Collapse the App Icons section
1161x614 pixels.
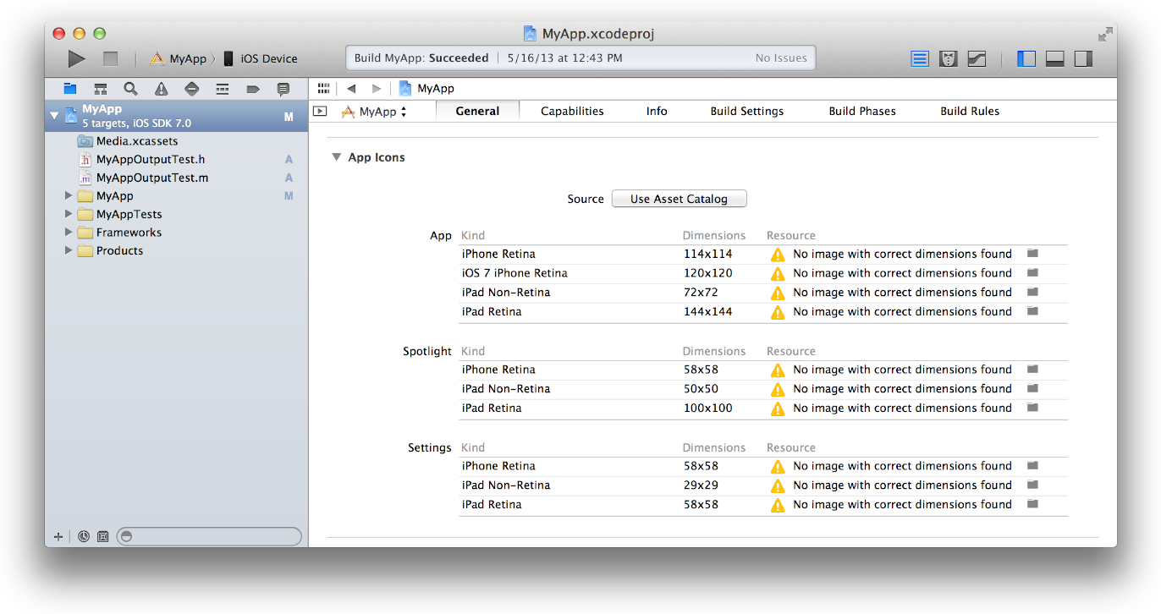pos(336,157)
